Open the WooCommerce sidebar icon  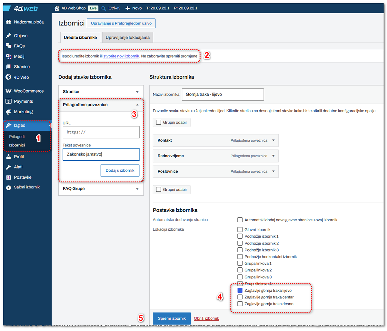click(x=9, y=91)
